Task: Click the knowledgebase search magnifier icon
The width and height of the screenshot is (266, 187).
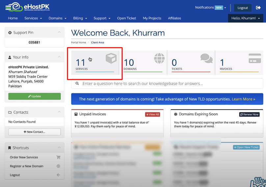Action: (77, 83)
